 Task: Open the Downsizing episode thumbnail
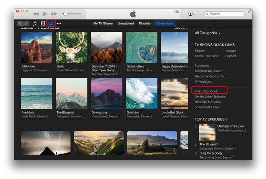pos(106,93)
